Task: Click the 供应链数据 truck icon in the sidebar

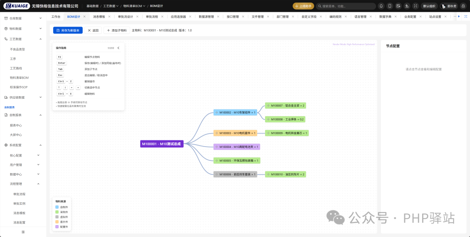Action: [x=6, y=97]
